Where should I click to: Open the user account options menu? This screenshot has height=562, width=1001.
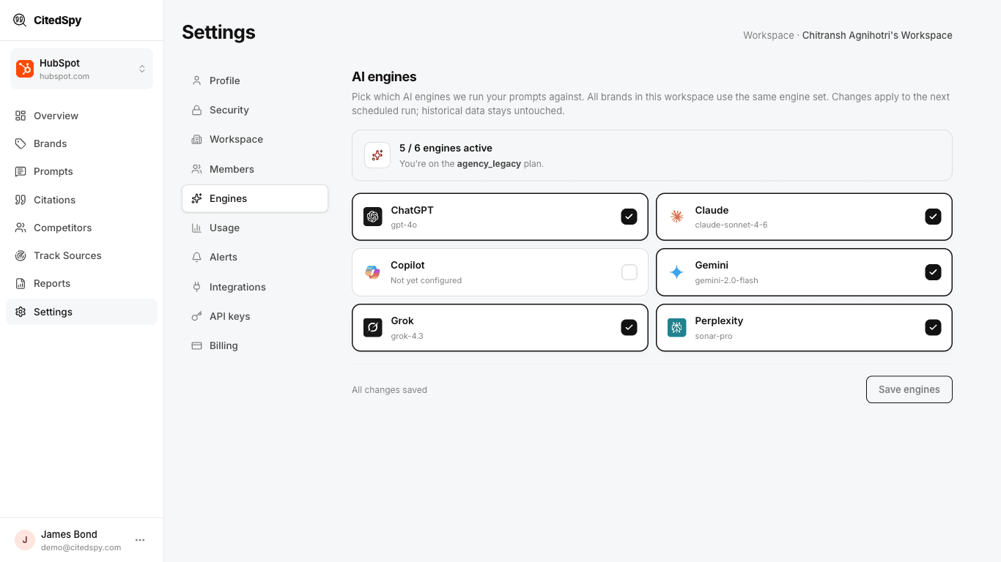(140, 540)
